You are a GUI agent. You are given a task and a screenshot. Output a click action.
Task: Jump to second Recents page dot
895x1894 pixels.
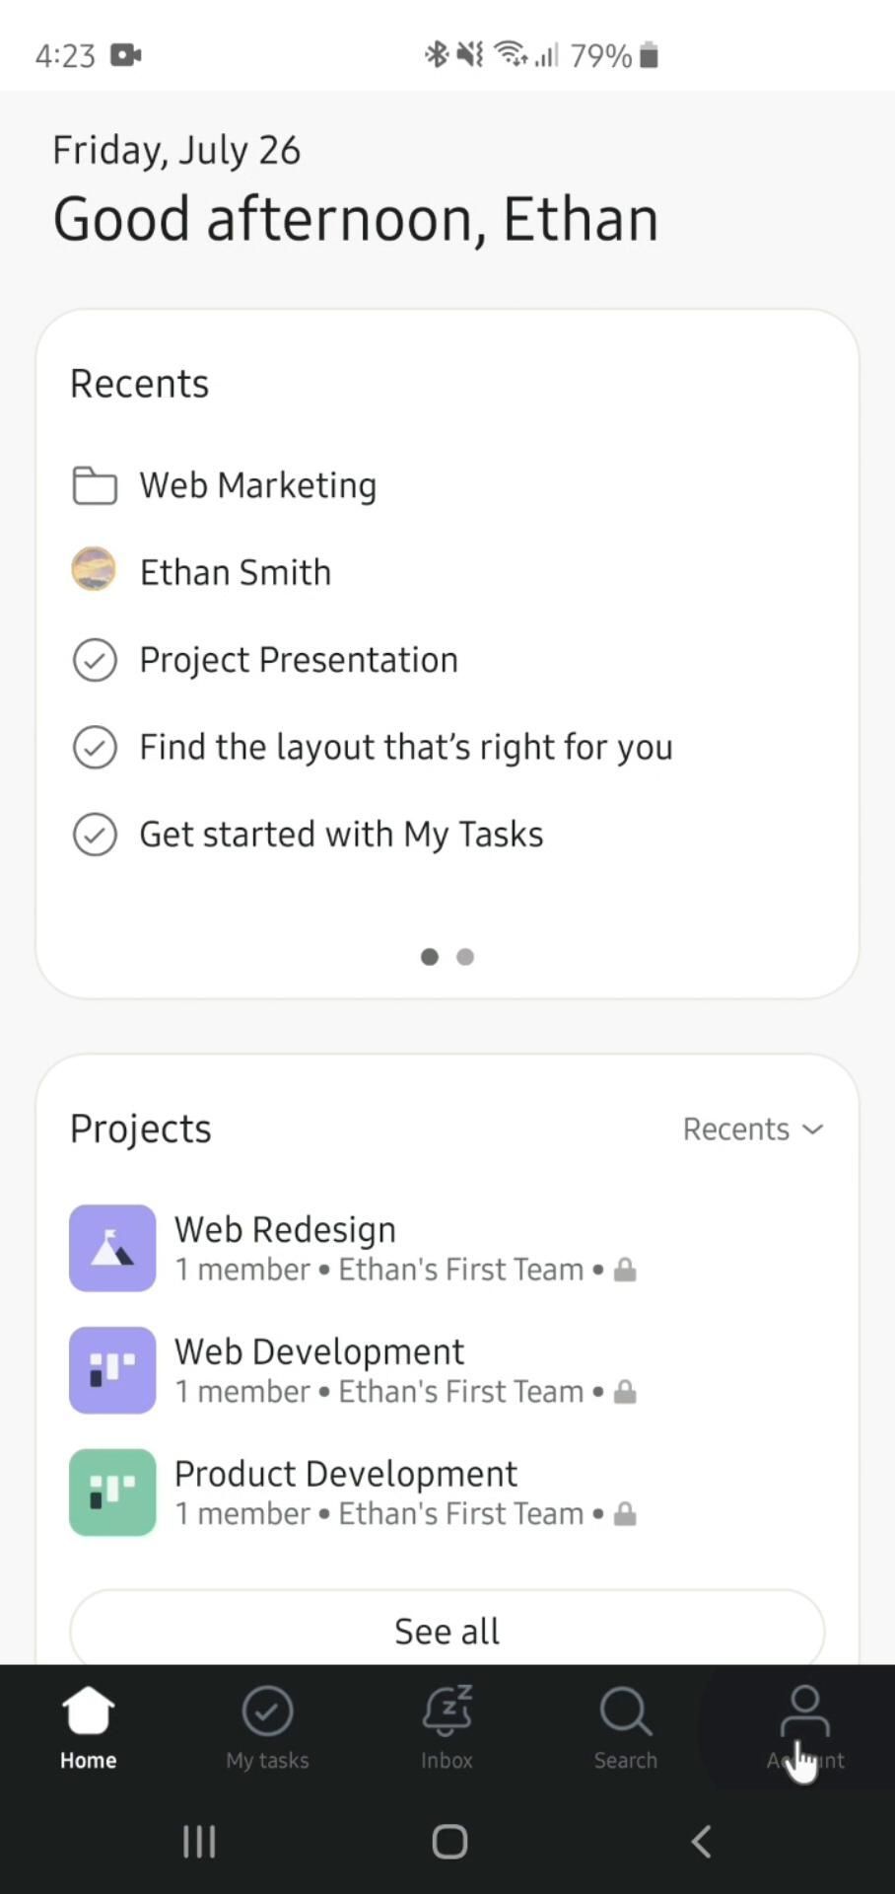tap(465, 957)
